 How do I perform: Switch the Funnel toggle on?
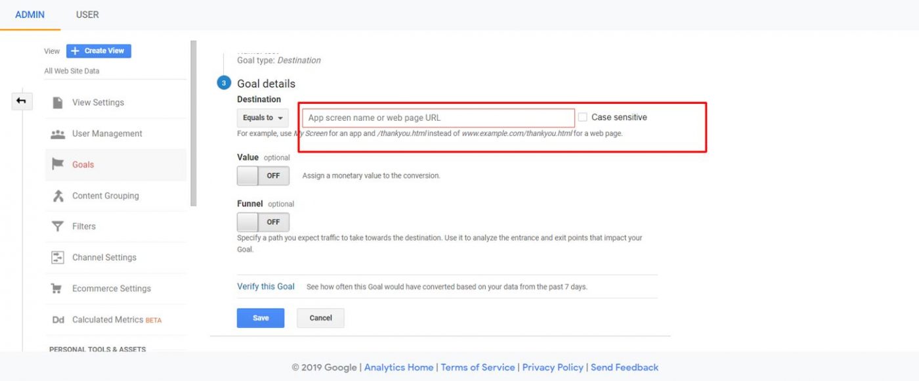263,221
